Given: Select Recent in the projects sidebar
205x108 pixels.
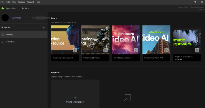Looking at the screenshot, I should tap(10, 35).
